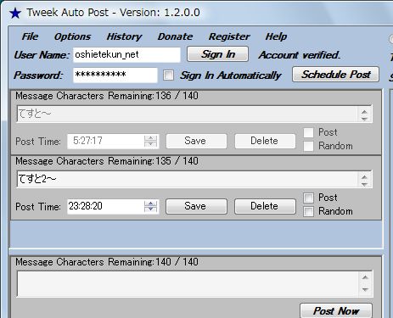
Task: Open the Help menu
Action: (x=276, y=36)
